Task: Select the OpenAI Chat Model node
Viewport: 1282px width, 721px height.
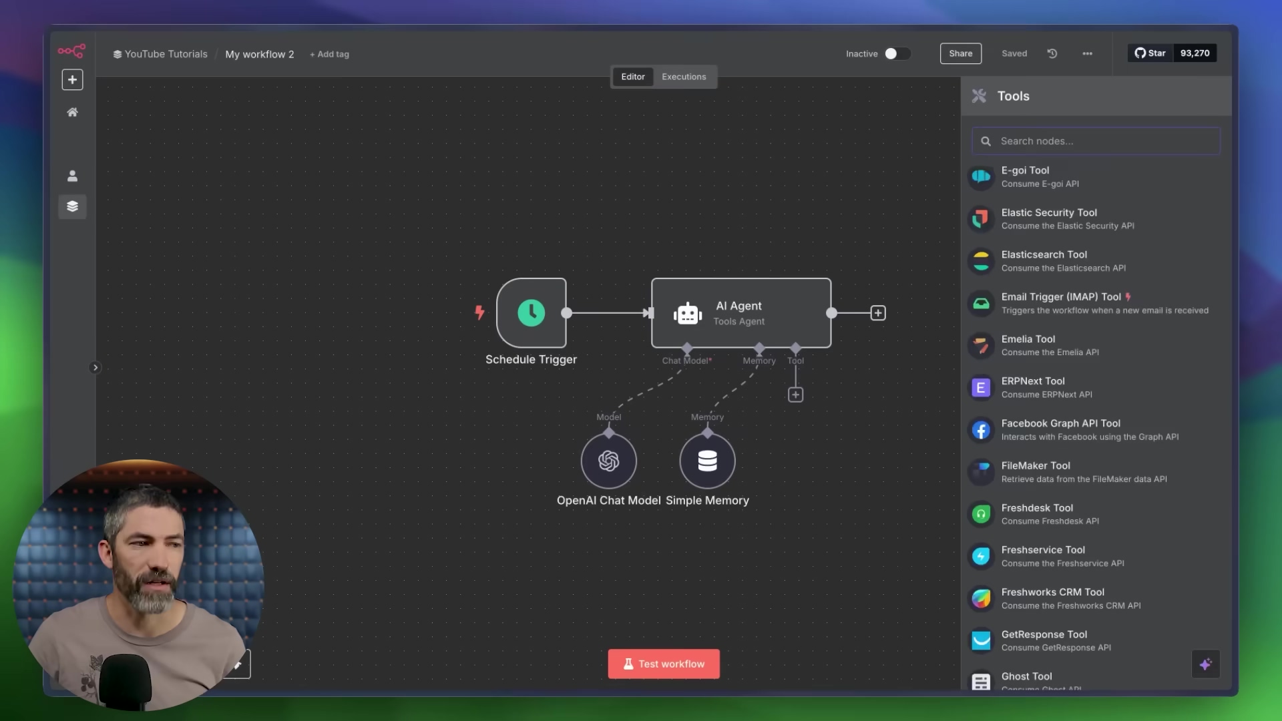Action: [x=608, y=461]
